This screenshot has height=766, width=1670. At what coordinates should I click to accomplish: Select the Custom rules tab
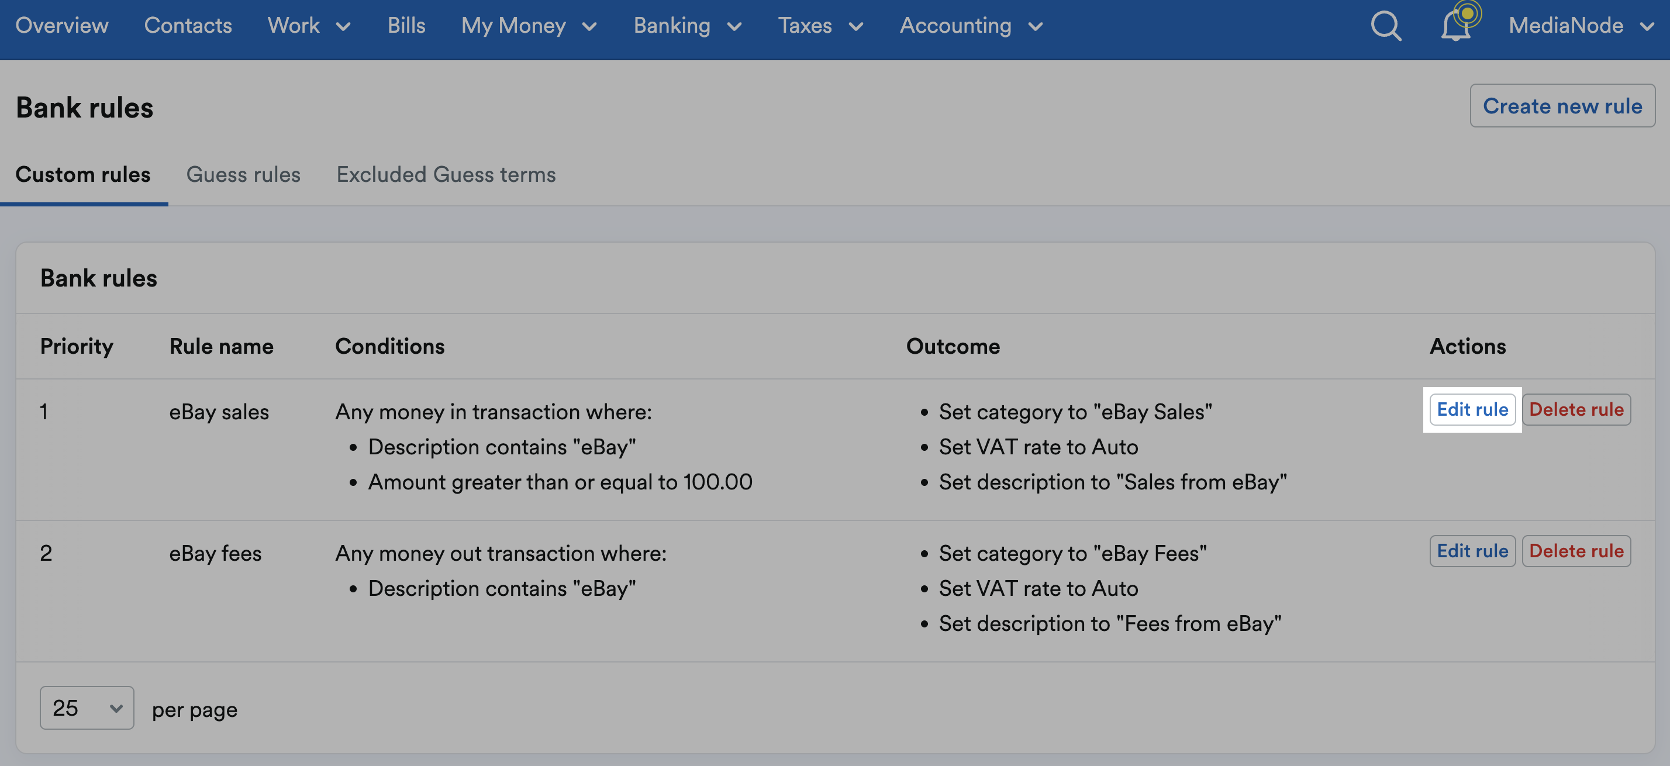point(83,174)
